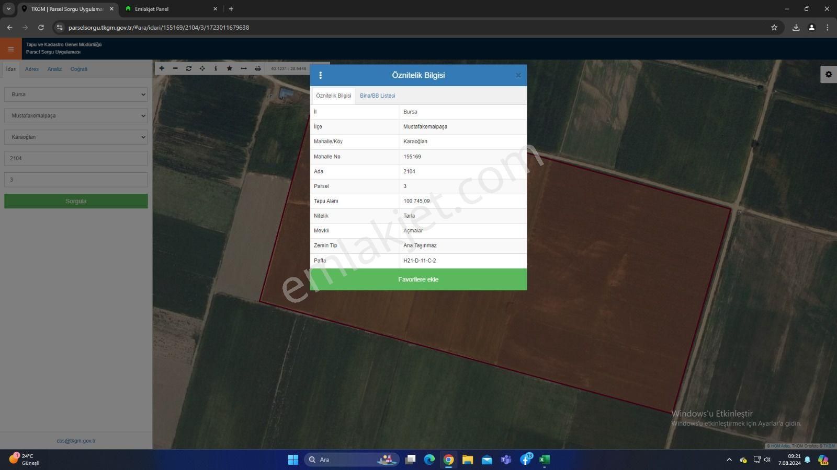
Task: Expand the Mustafakemalpaşa district dropdown
Action: tap(76, 115)
